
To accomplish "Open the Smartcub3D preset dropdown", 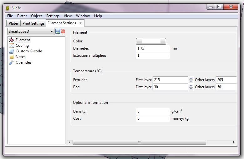I will [x=31, y=31].
